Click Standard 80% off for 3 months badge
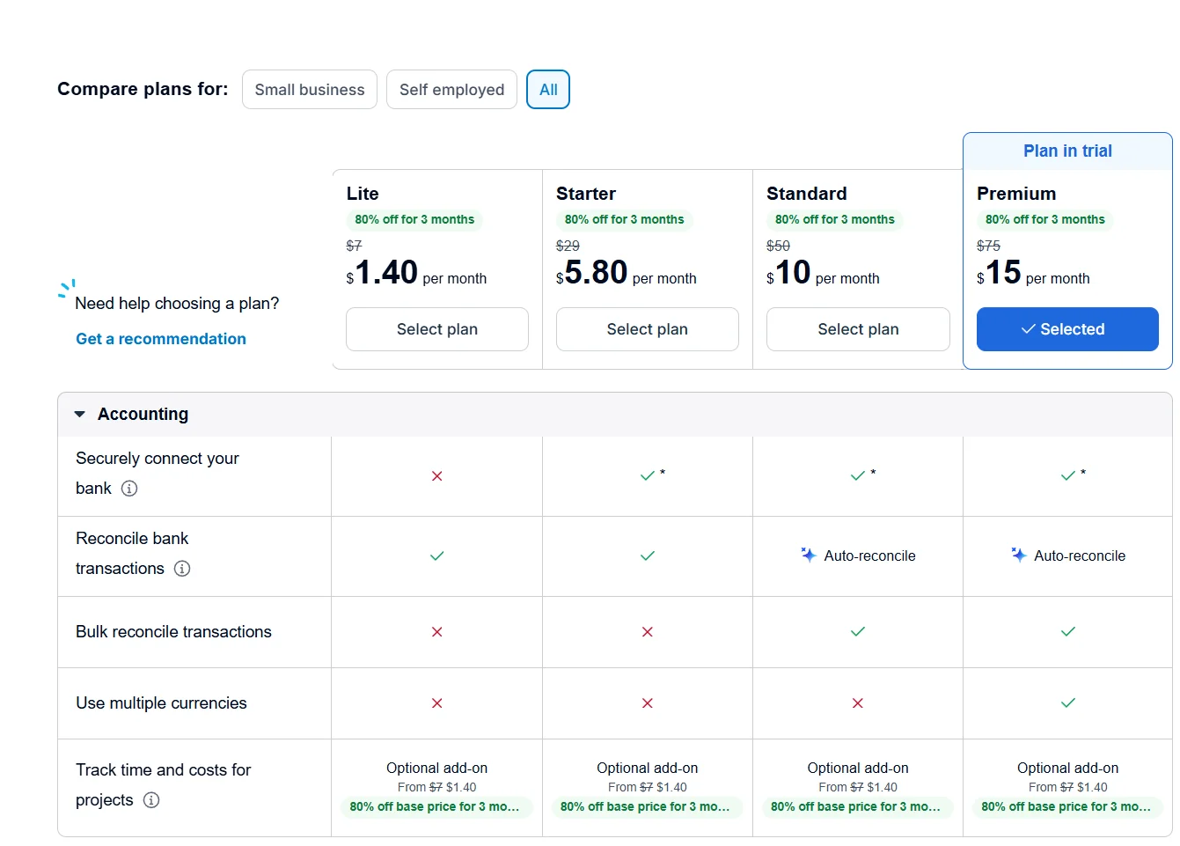The image size is (1180, 846). tap(835, 219)
